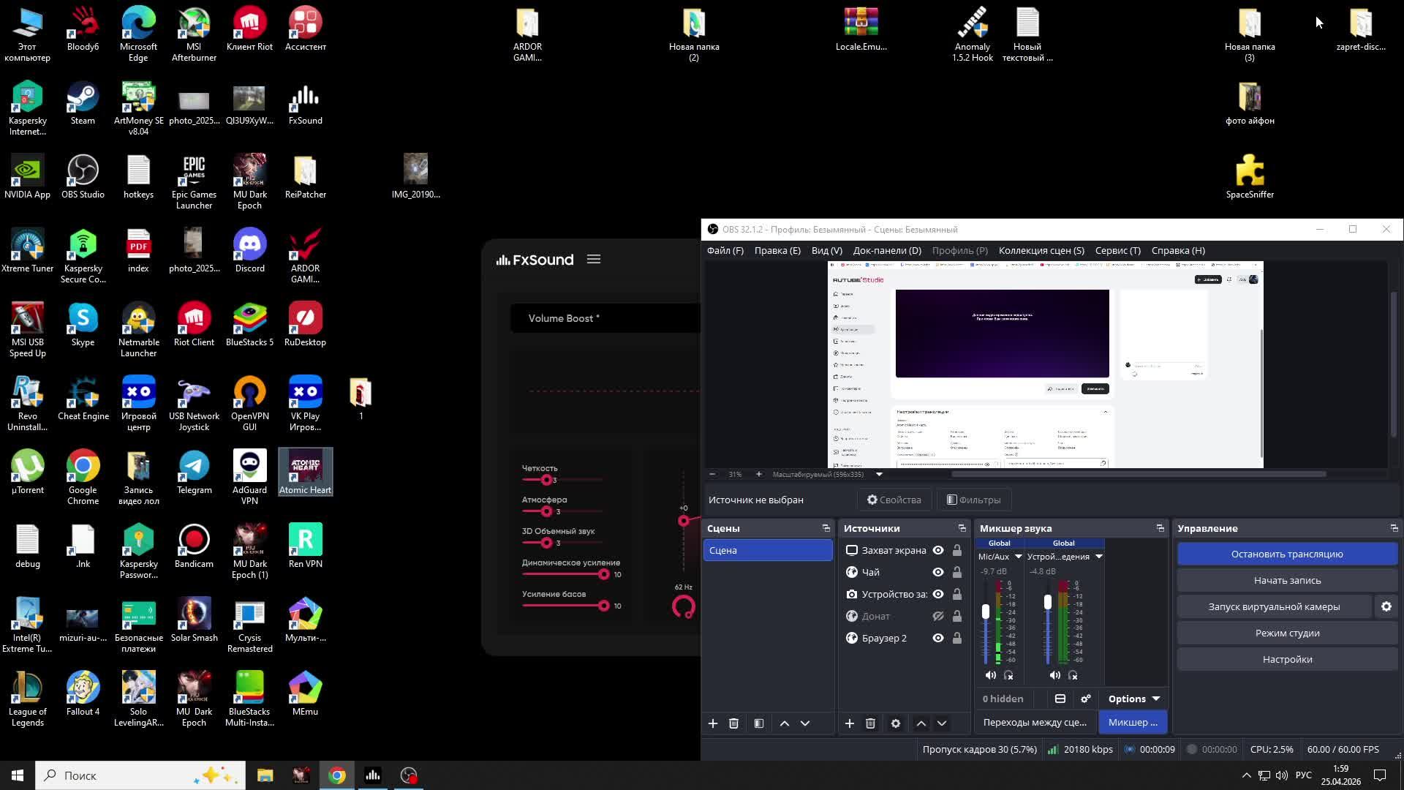Open advanced audio properties gears icon
1404x790 pixels.
click(x=1086, y=699)
